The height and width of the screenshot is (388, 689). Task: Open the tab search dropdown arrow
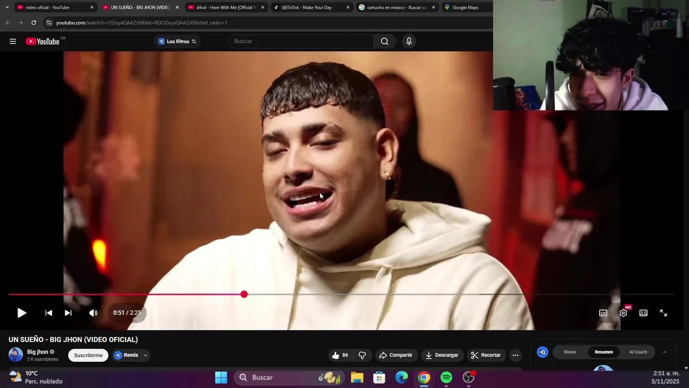6,8
